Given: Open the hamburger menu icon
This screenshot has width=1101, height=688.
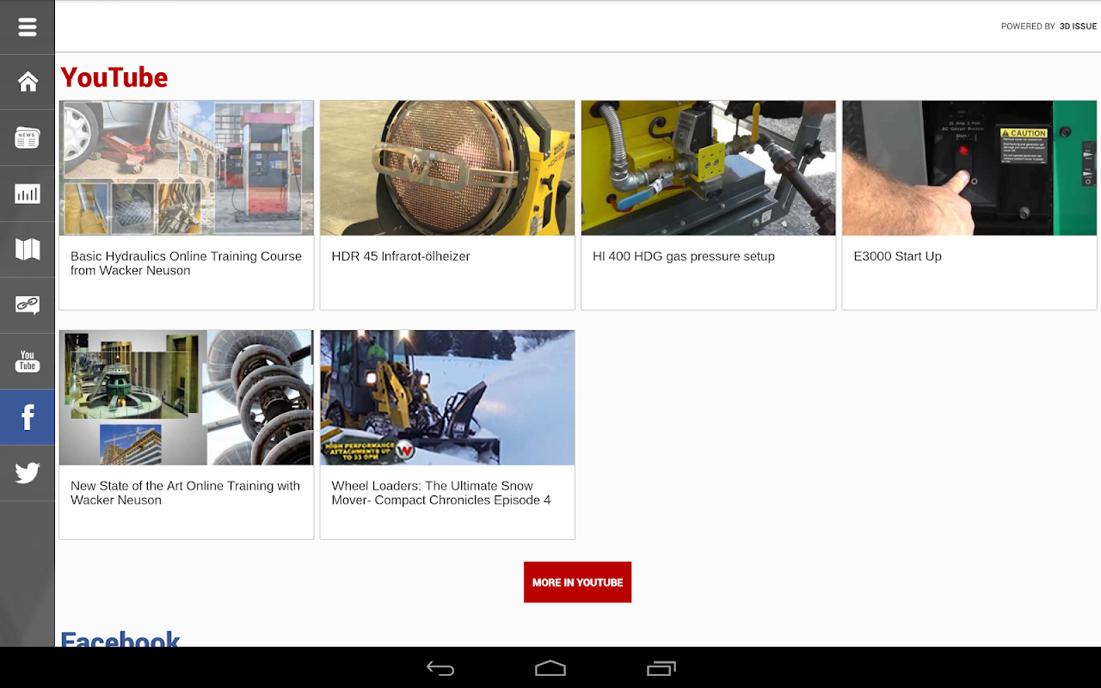Looking at the screenshot, I should 28,28.
